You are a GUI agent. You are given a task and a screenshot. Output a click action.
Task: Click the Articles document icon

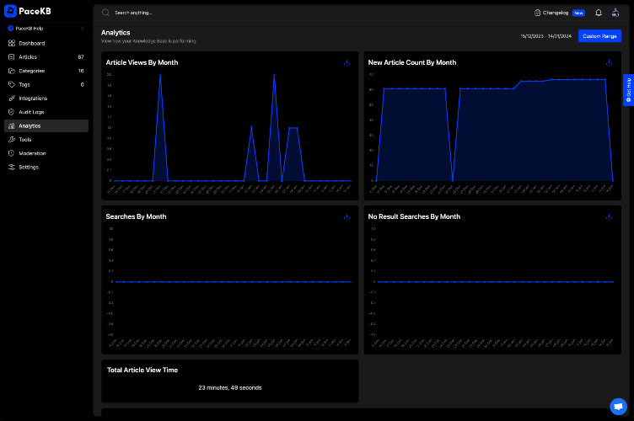point(12,57)
